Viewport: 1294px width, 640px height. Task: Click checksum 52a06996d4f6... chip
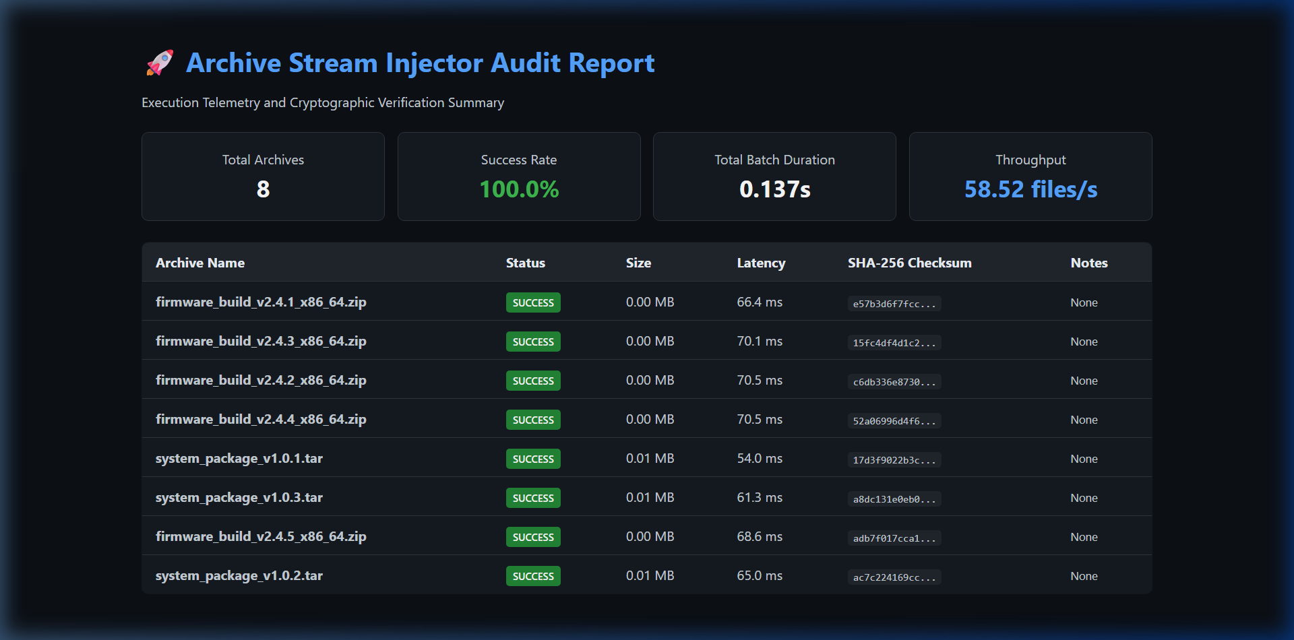click(894, 421)
